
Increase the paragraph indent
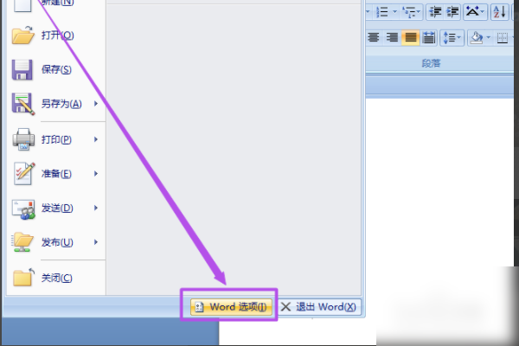[452, 12]
